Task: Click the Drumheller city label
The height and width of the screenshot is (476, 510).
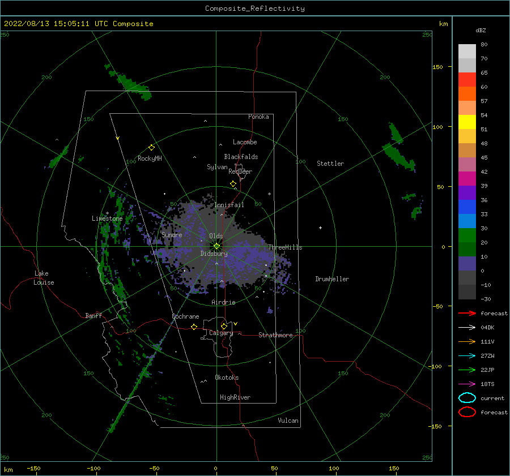Action: pyautogui.click(x=332, y=279)
